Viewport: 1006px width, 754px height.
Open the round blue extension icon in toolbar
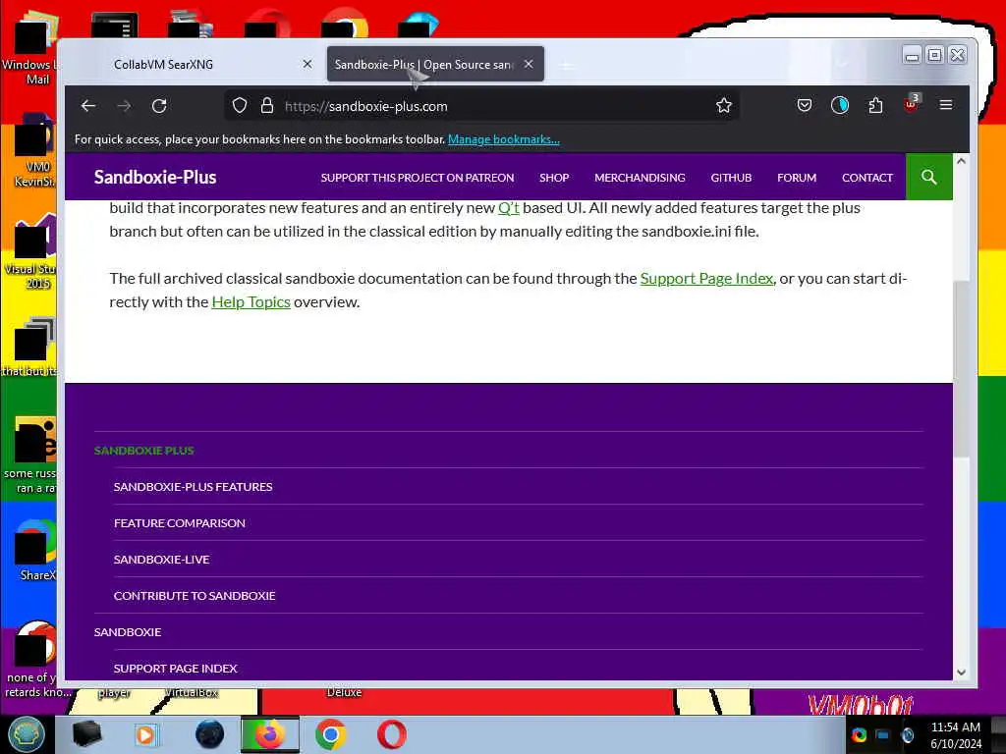click(x=839, y=105)
